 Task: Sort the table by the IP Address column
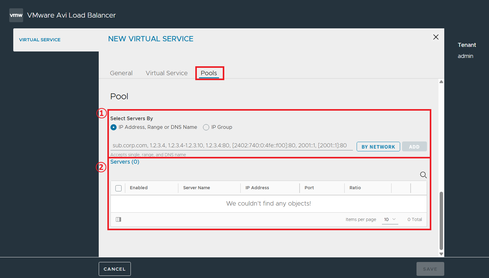[x=257, y=188]
